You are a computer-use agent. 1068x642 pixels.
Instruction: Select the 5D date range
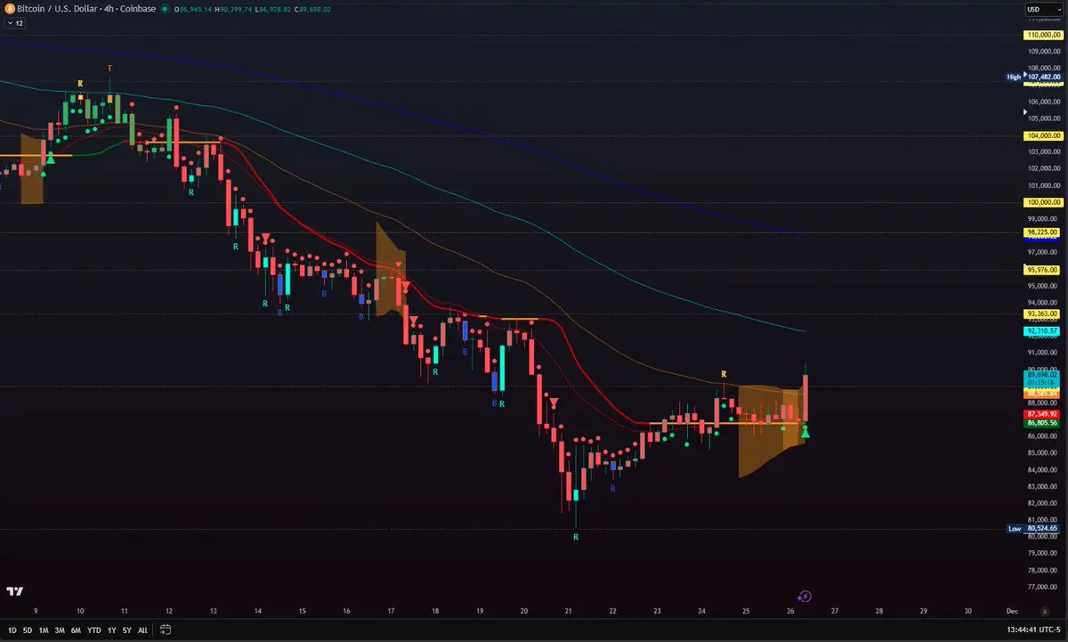click(28, 630)
